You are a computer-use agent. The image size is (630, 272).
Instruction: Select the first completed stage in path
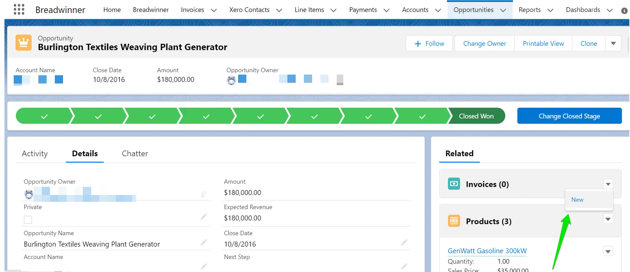point(44,116)
